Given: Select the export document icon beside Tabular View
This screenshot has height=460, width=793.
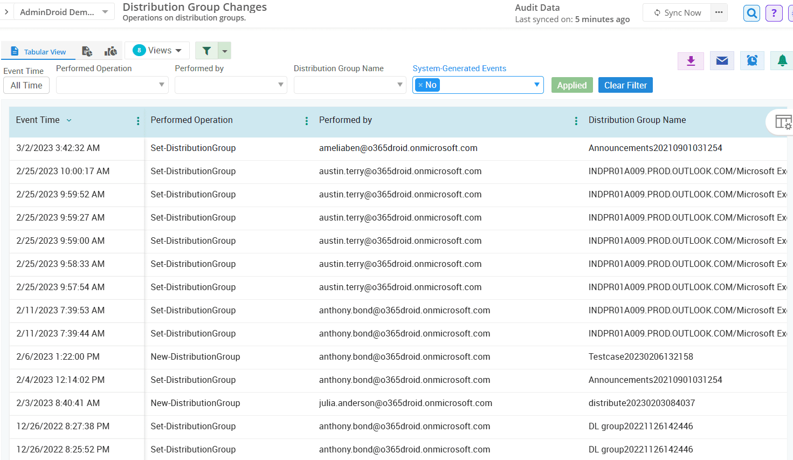Looking at the screenshot, I should coord(87,50).
